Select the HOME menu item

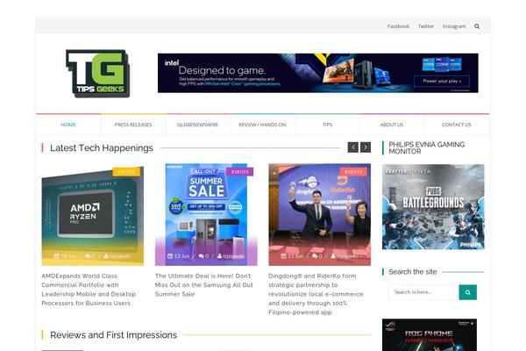68,125
